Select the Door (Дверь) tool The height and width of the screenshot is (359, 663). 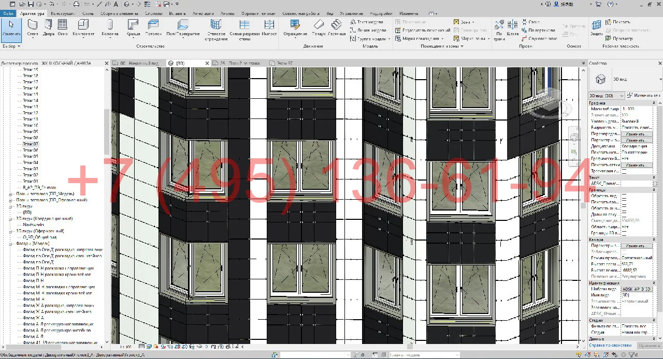point(48,28)
